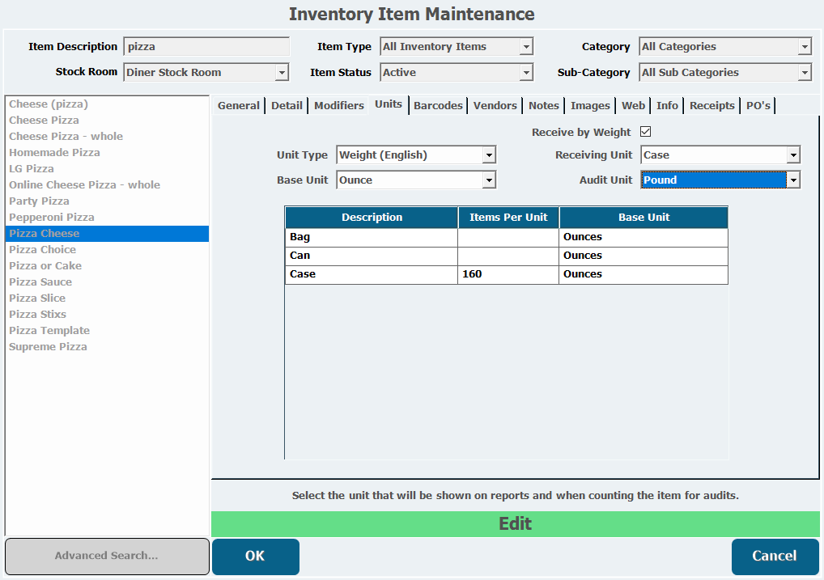
Task: Toggle the Receive by Weight checkbox
Action: click(x=645, y=132)
